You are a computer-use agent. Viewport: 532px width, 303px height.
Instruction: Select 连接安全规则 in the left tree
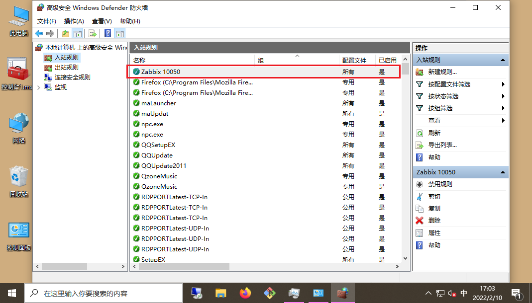click(73, 77)
